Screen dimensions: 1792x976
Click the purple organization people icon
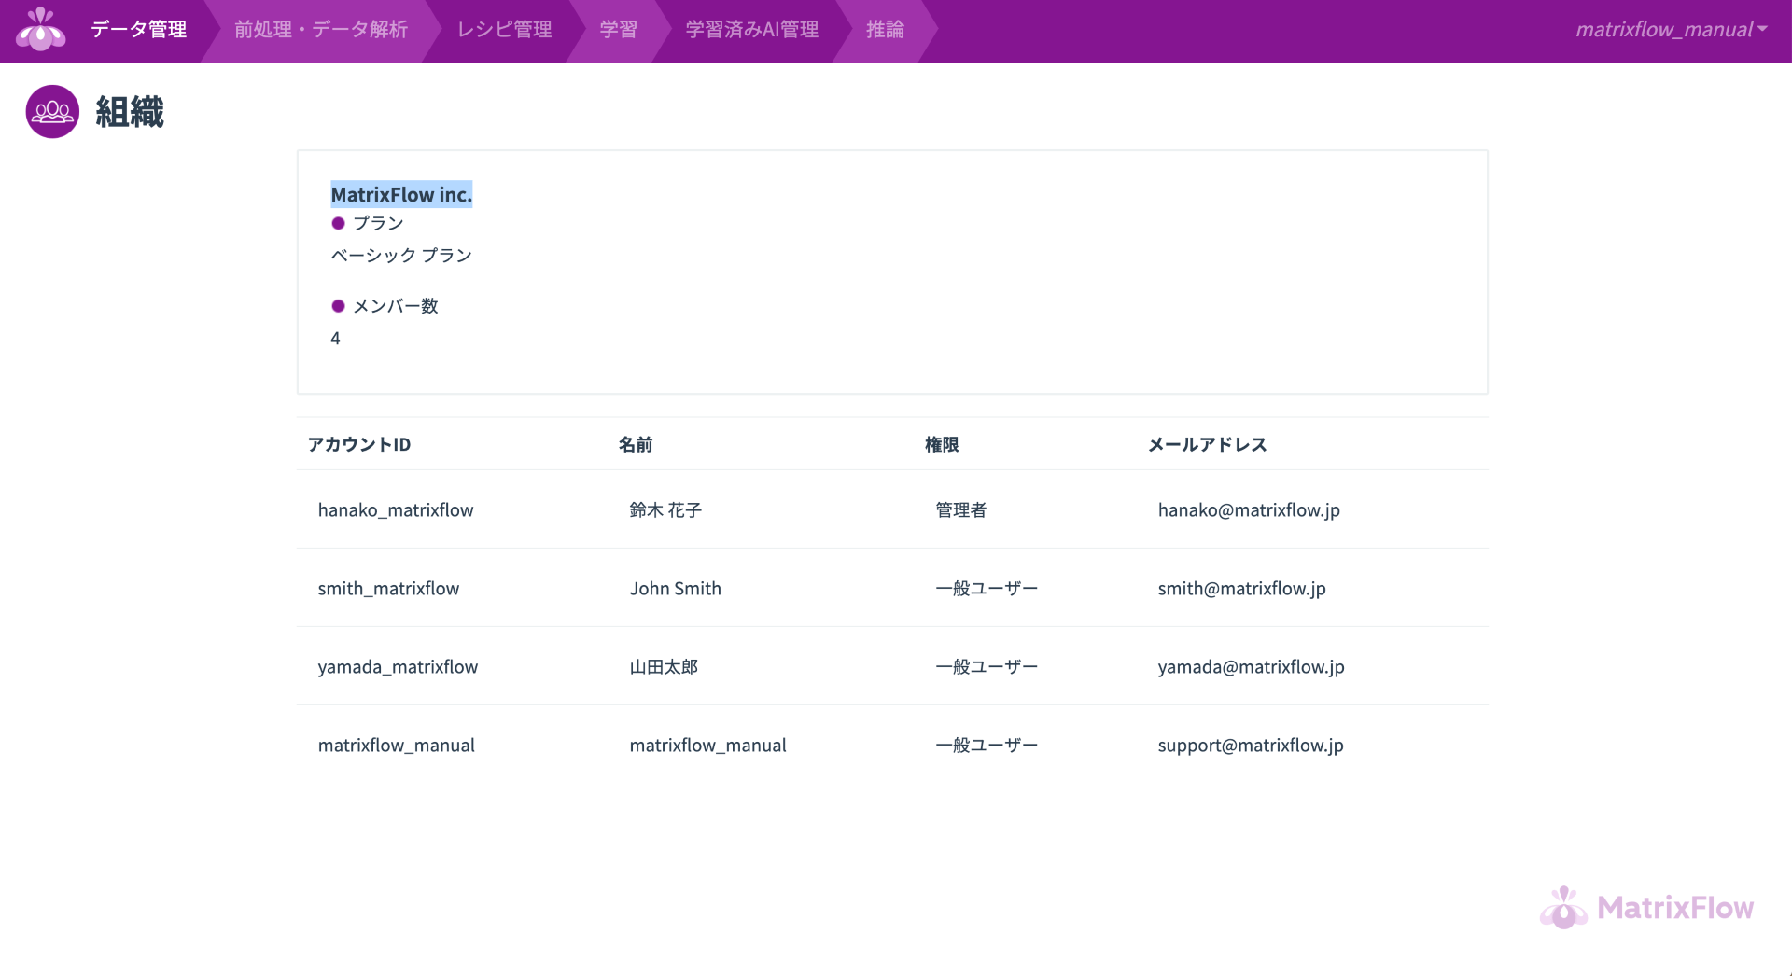[x=52, y=112]
